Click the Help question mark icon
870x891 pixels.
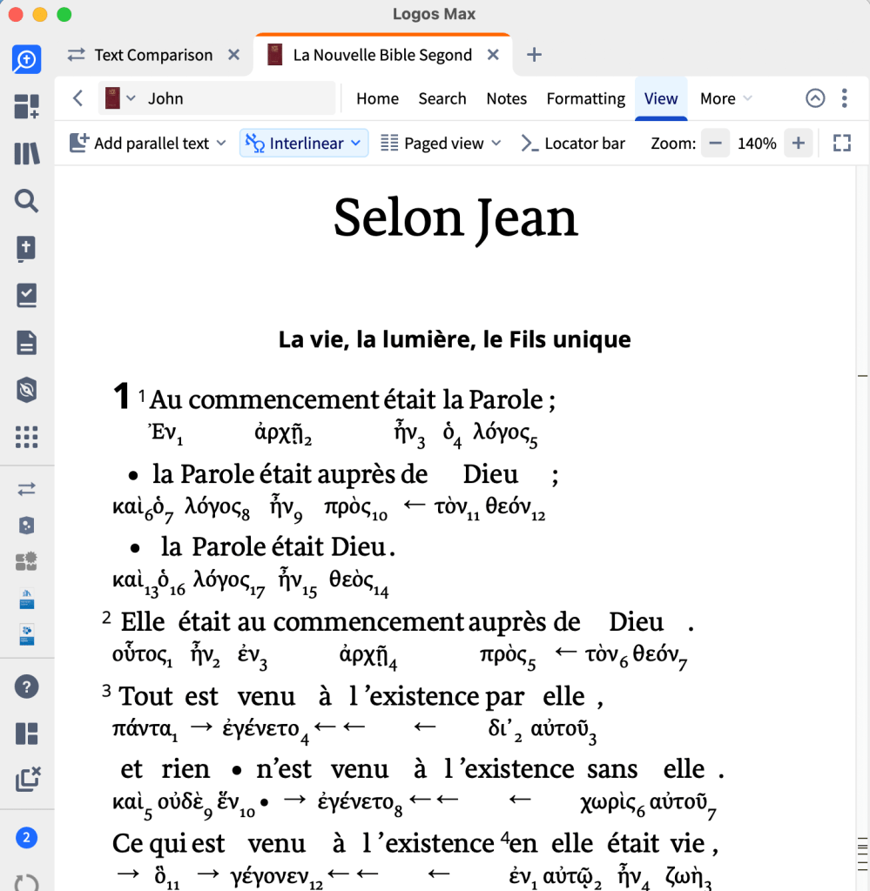[27, 687]
